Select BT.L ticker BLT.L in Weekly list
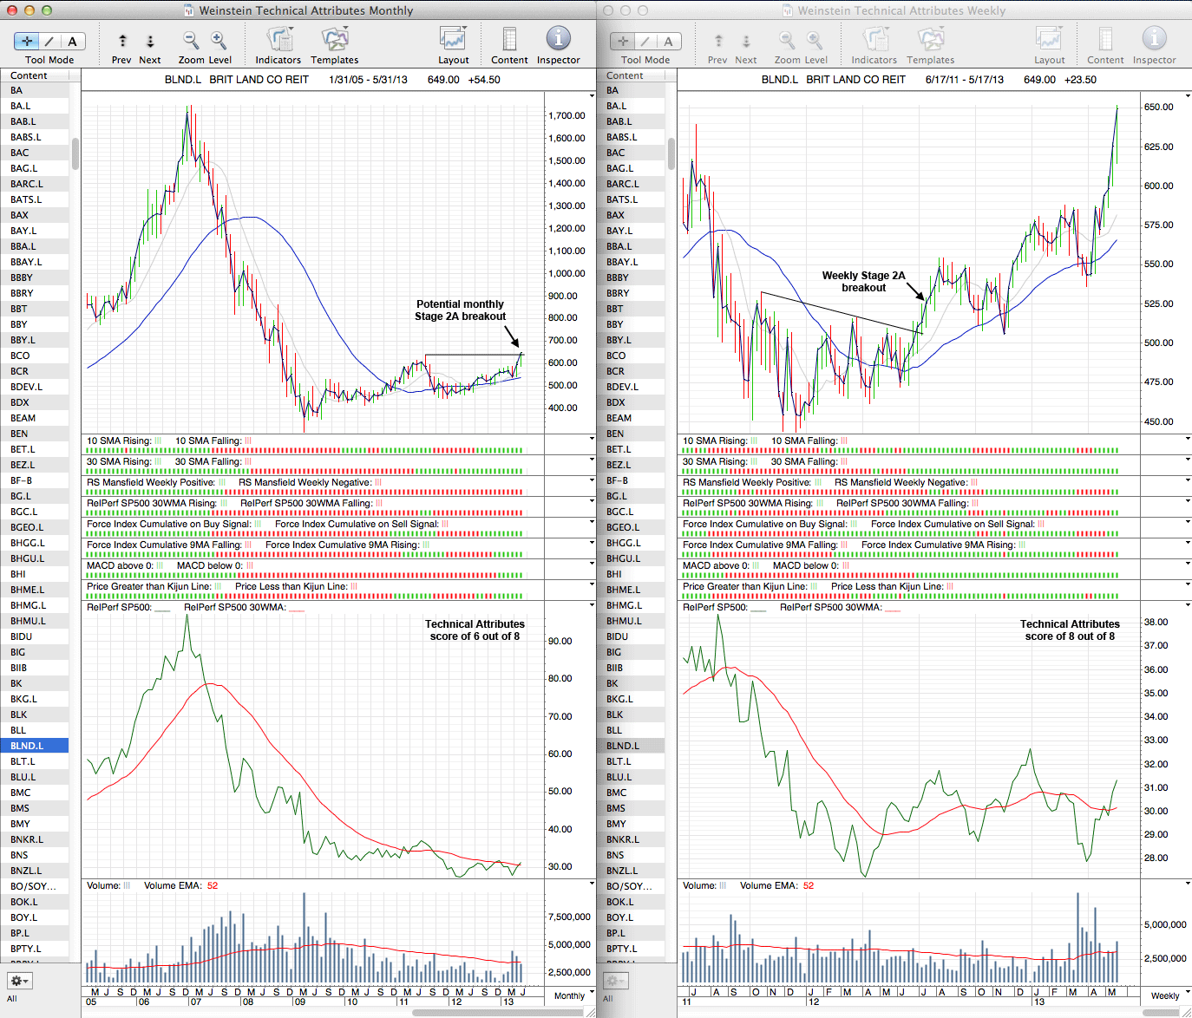Screen dimensions: 1192x1018 [x=631, y=761]
